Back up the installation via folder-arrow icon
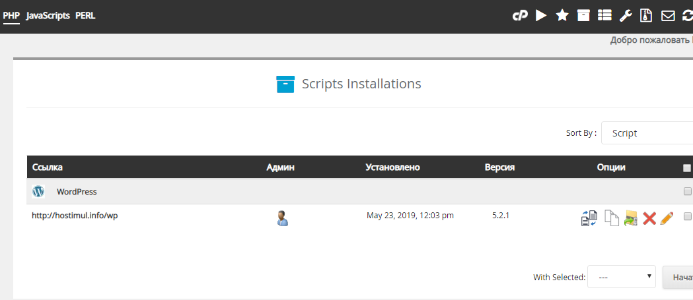 click(631, 218)
